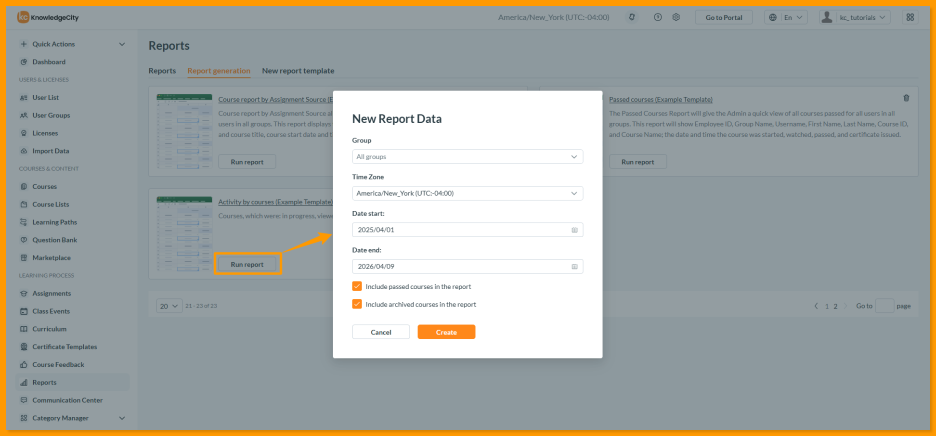Open User Groups in sidebar
This screenshot has height=436, width=936.
click(x=51, y=115)
